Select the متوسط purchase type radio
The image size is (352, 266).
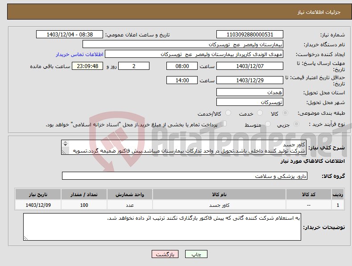[x=268, y=124]
